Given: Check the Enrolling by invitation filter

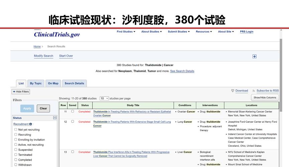Looking at the screenshot, I should tap(16, 139).
